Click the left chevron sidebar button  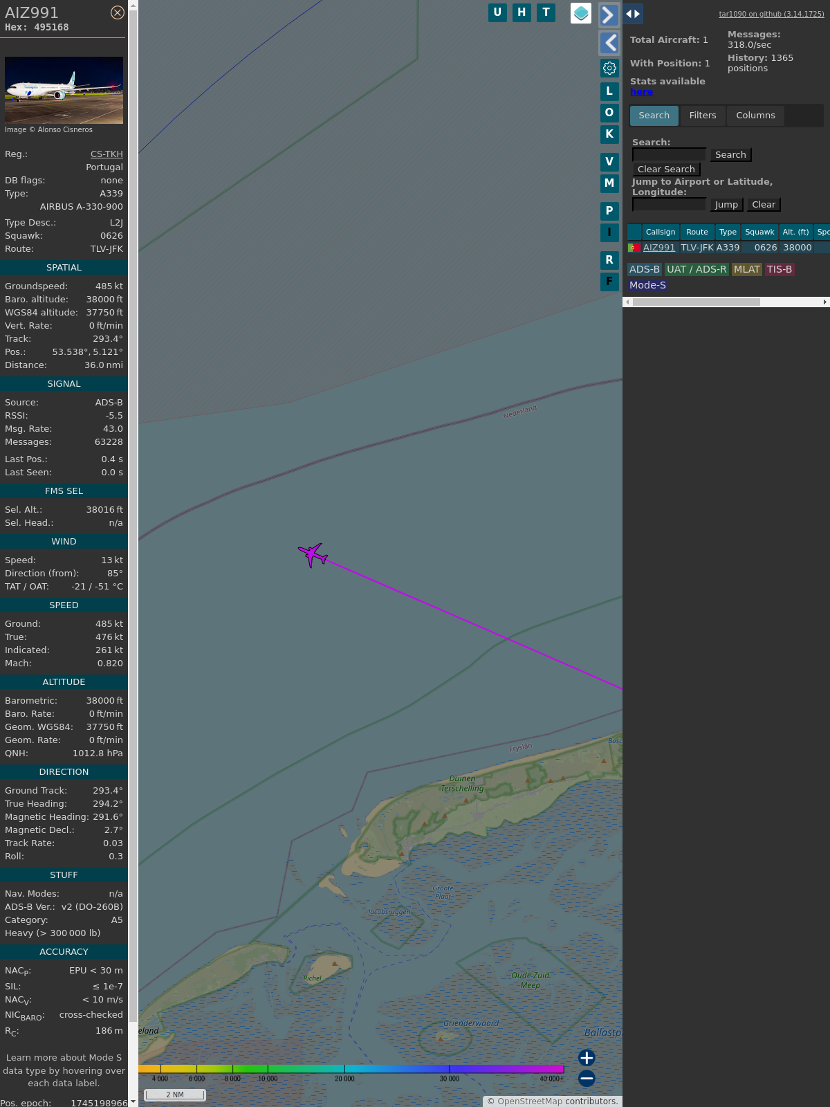609,43
